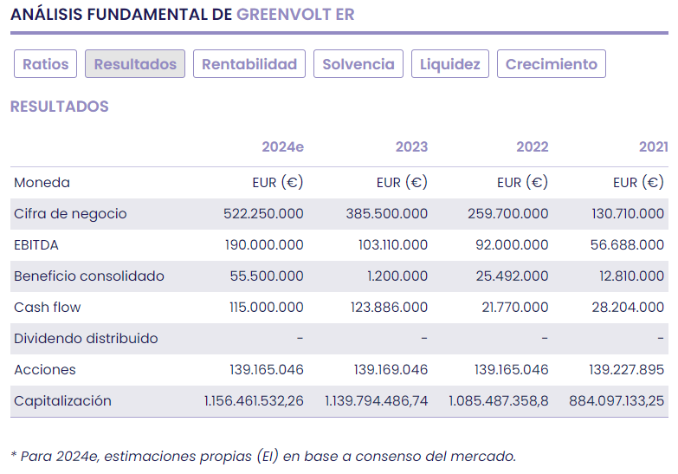Select the Beneficio consolidado row label
Image resolution: width=678 pixels, height=474 pixels.
[x=89, y=276]
